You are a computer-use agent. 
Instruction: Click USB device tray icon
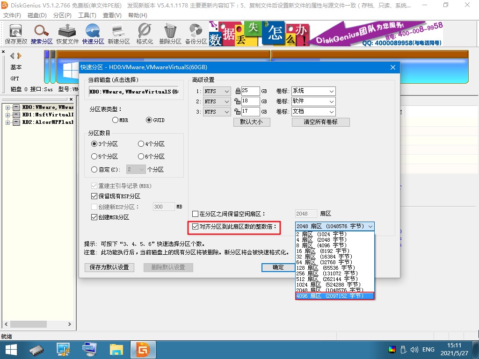point(403,350)
